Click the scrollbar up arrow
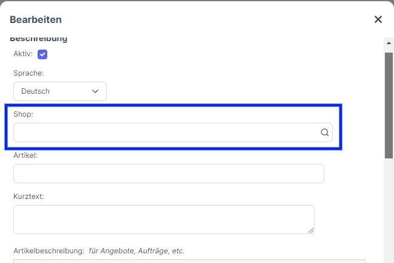The height and width of the screenshot is (263, 394). 389,43
